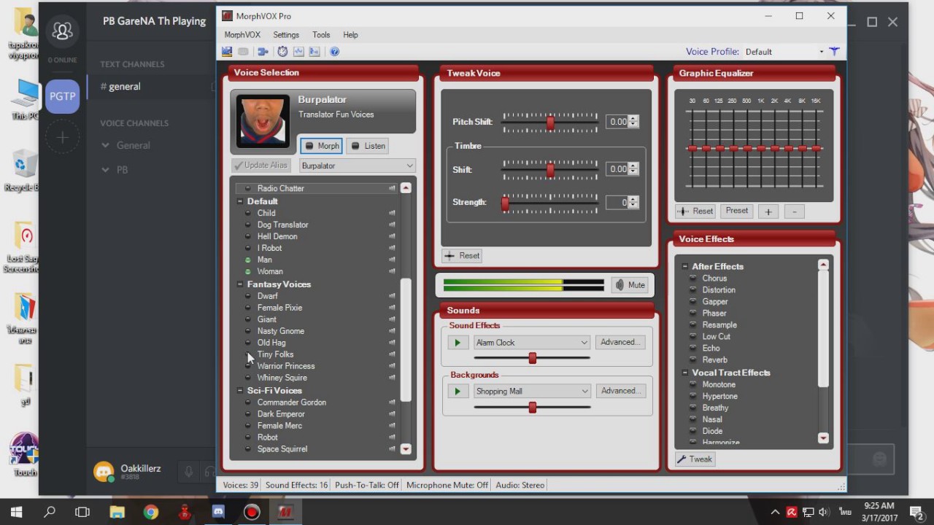Open the Settings menu
This screenshot has height=525, width=934.
coord(286,35)
